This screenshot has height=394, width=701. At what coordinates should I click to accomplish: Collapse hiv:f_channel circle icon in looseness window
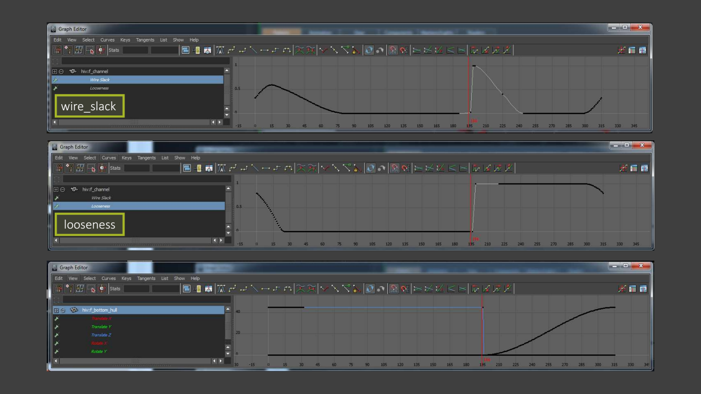pyautogui.click(x=63, y=189)
